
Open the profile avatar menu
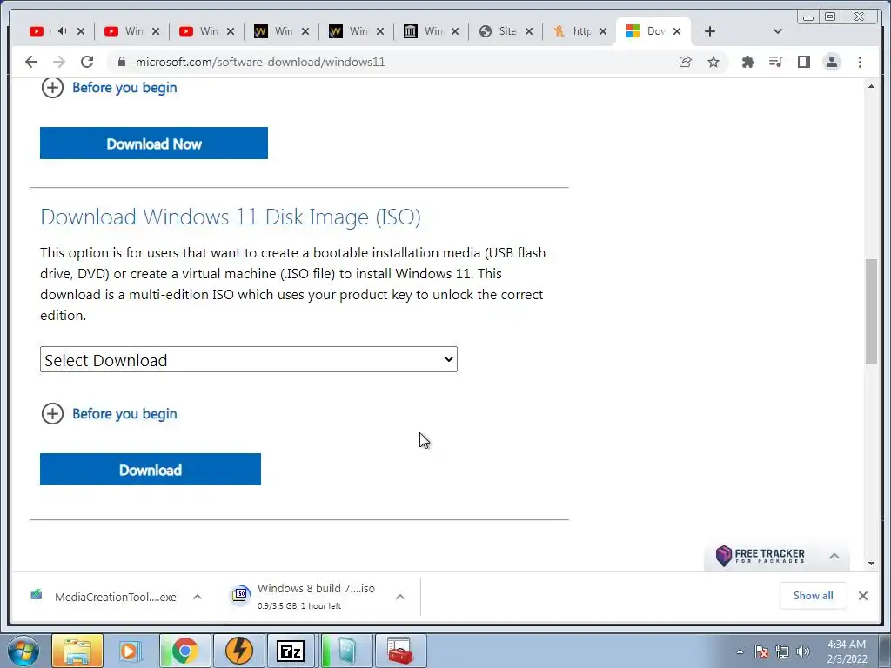pos(831,62)
